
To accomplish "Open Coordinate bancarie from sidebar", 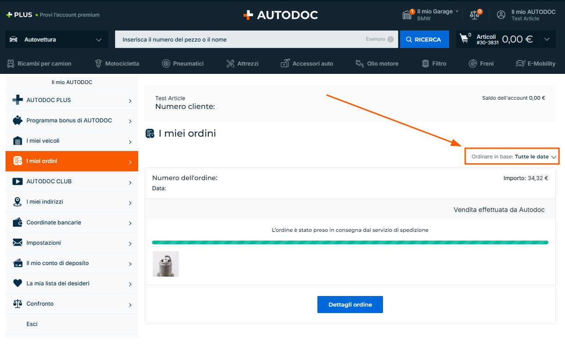I will point(72,223).
